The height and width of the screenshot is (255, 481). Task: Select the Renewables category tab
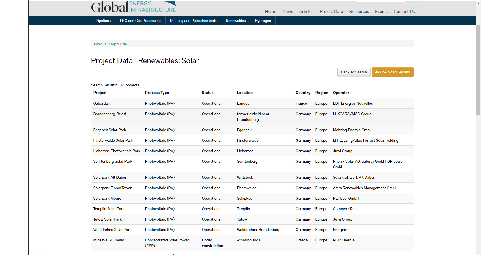coord(236,21)
